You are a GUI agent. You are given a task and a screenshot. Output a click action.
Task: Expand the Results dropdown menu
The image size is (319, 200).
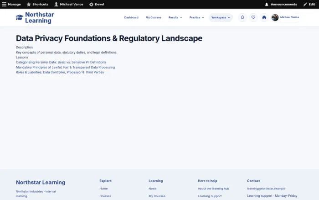click(175, 17)
